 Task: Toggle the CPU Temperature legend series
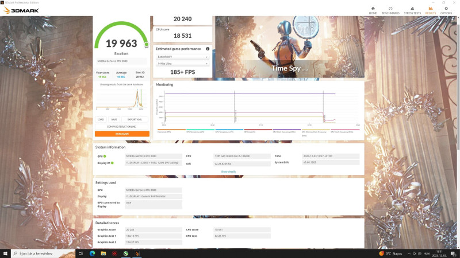pyautogui.click(x=200, y=131)
